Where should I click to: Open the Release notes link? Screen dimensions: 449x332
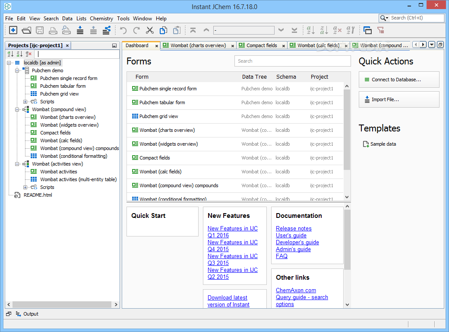coord(294,229)
